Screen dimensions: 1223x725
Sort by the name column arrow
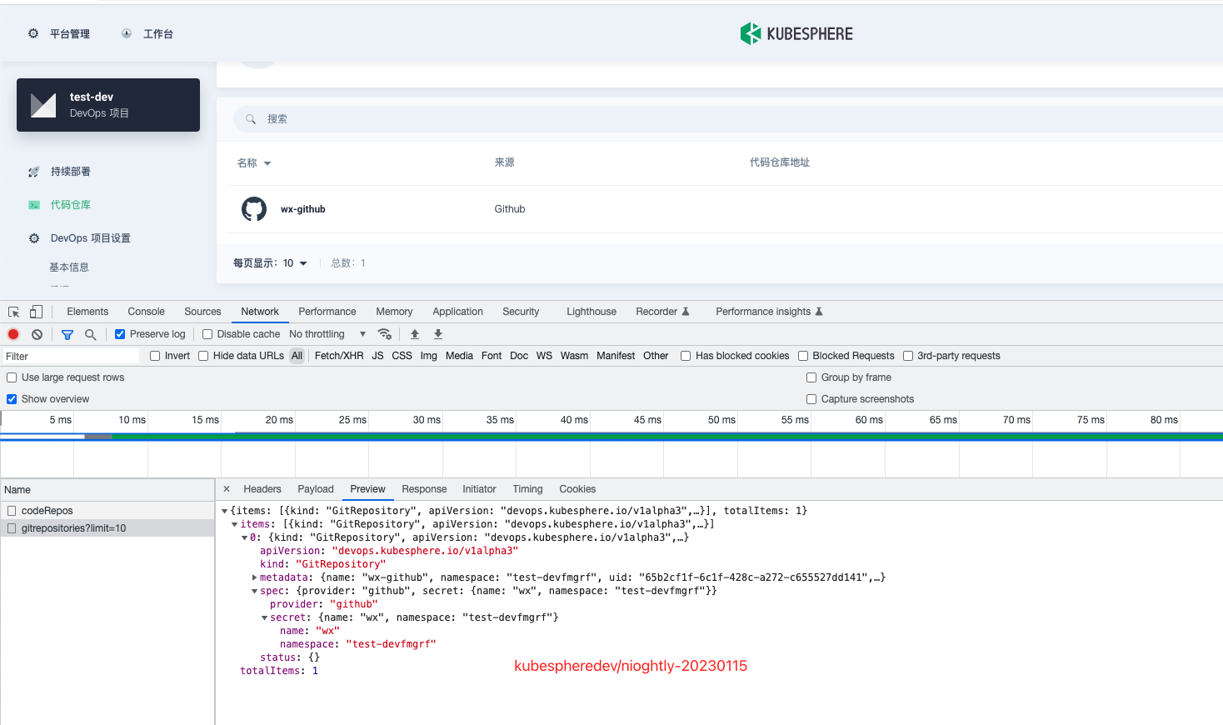tap(267, 163)
